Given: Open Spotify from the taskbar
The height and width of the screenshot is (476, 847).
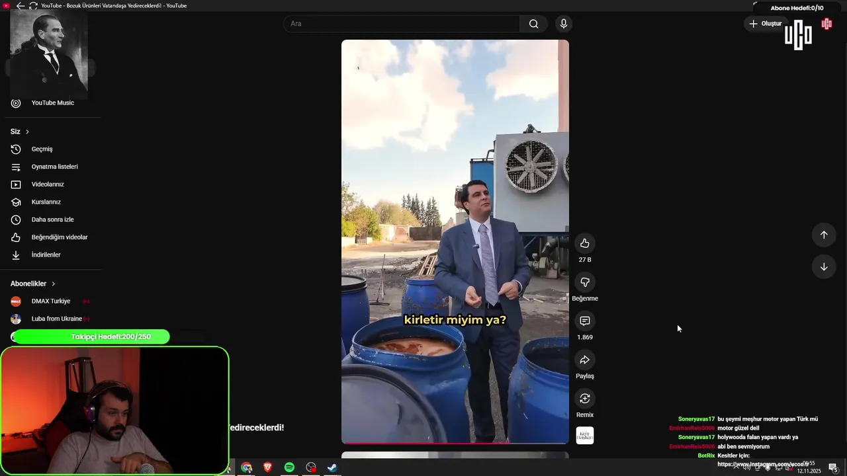Looking at the screenshot, I should coord(289,467).
